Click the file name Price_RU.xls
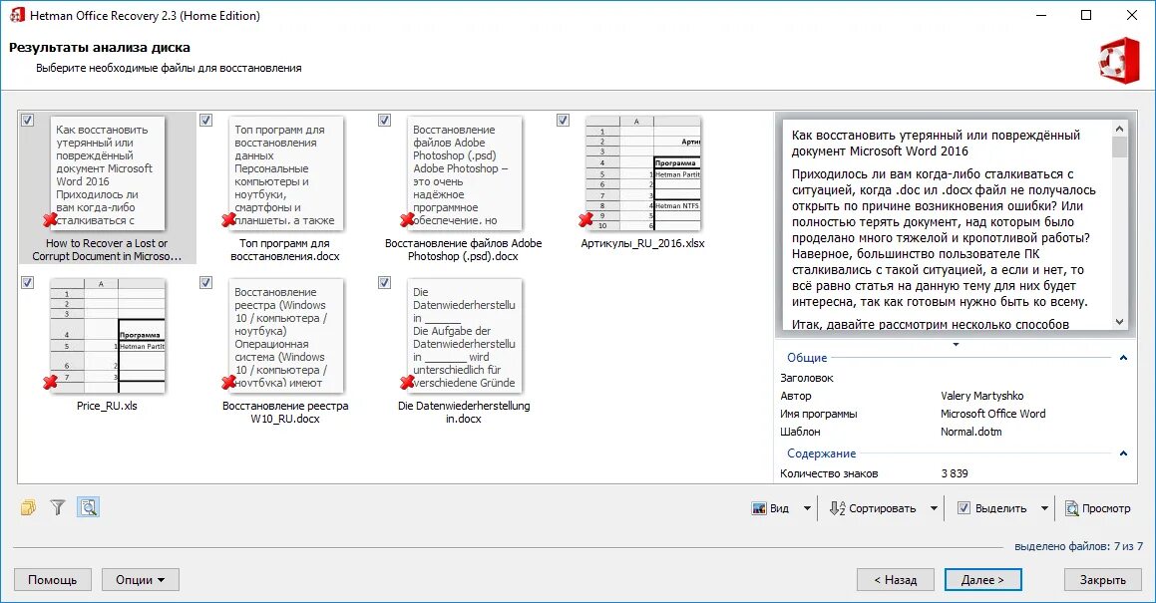 pos(107,406)
